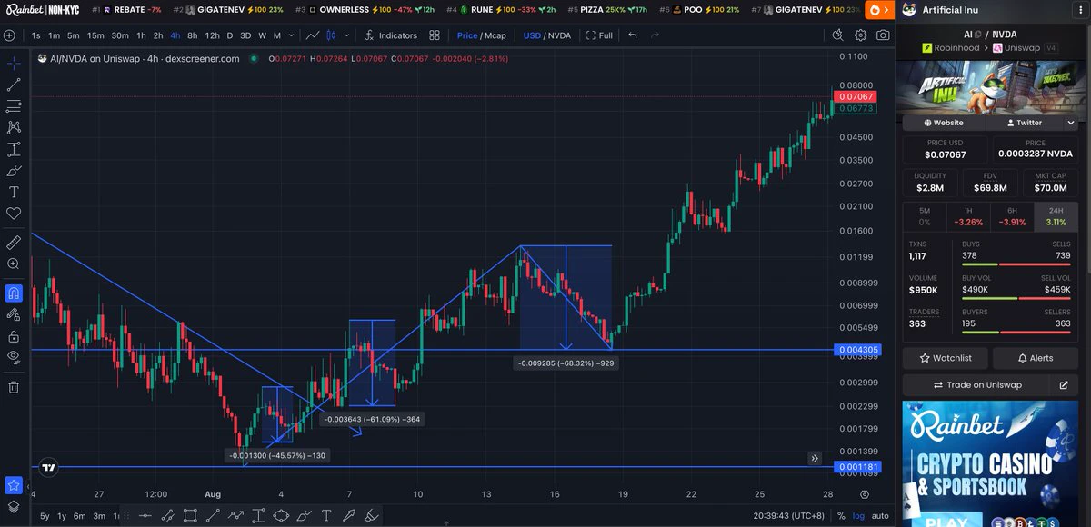Toggle log scale on the price axis
Viewport: 1091px width, 527px height.
coord(858,516)
